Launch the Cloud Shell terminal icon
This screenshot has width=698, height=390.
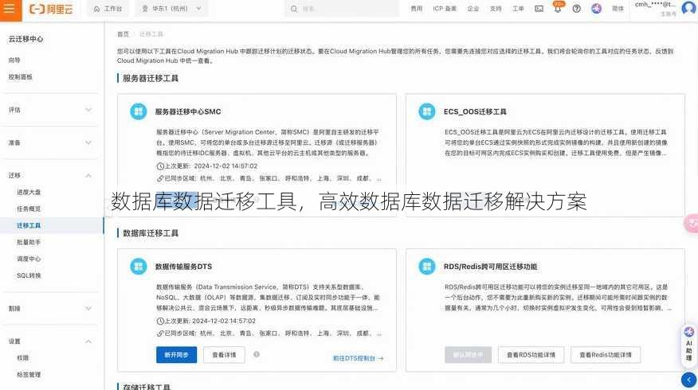click(539, 9)
